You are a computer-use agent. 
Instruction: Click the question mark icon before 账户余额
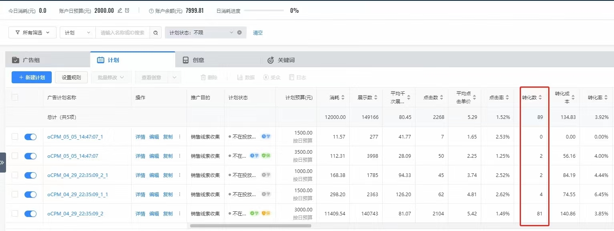(151, 11)
